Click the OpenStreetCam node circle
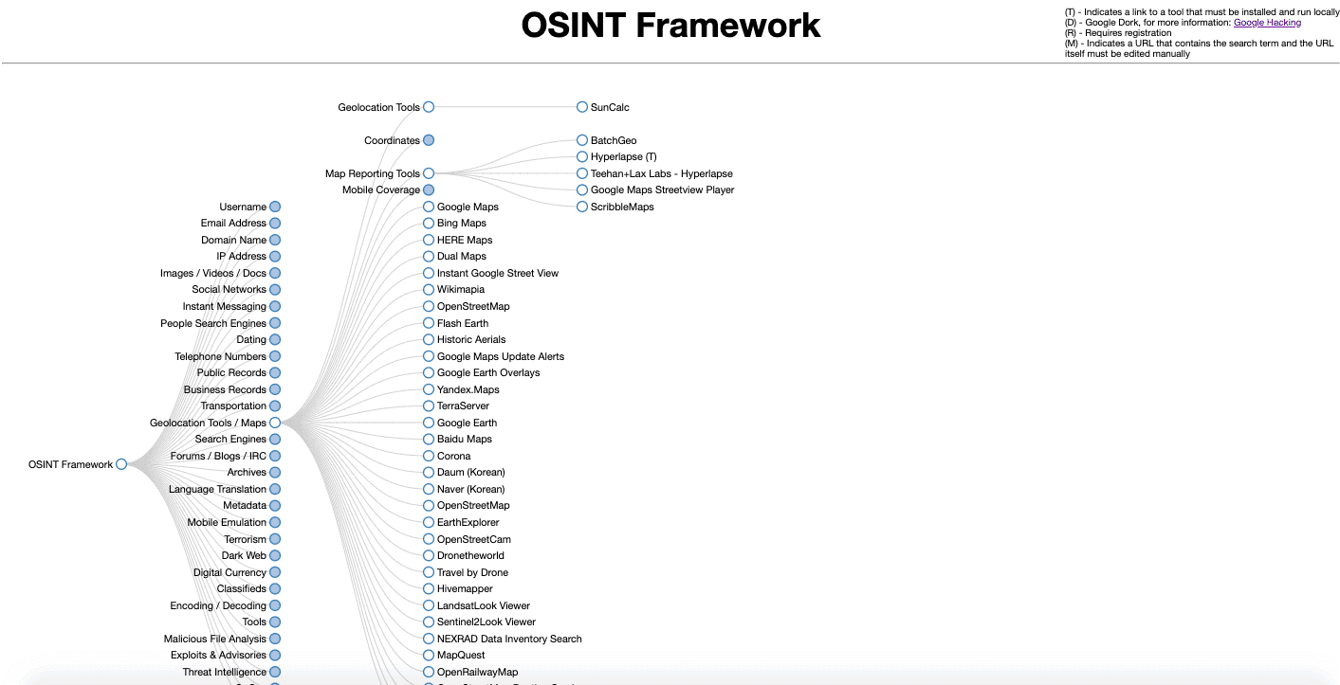The height and width of the screenshot is (685, 1340). (429, 539)
